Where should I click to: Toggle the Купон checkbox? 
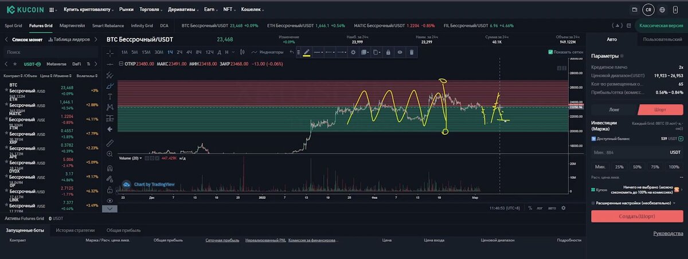click(593, 189)
